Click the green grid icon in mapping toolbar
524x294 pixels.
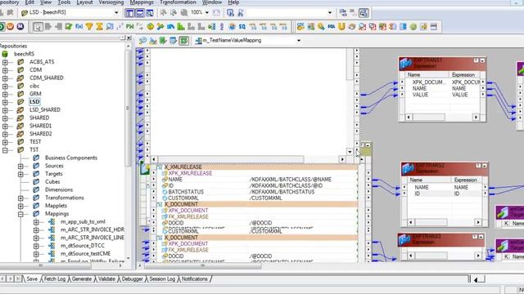tap(183, 41)
